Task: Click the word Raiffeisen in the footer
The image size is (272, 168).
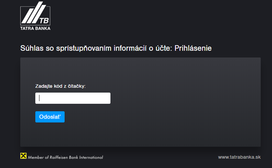Action: pyautogui.click(x=59, y=157)
